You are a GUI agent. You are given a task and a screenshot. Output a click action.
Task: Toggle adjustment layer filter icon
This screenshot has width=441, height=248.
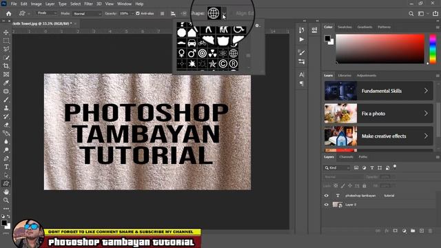pyautogui.click(x=365, y=168)
